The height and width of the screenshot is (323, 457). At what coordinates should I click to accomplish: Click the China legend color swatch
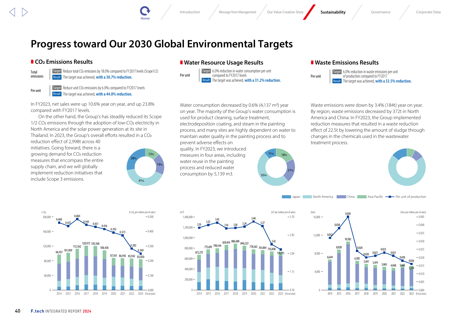coord(341,197)
